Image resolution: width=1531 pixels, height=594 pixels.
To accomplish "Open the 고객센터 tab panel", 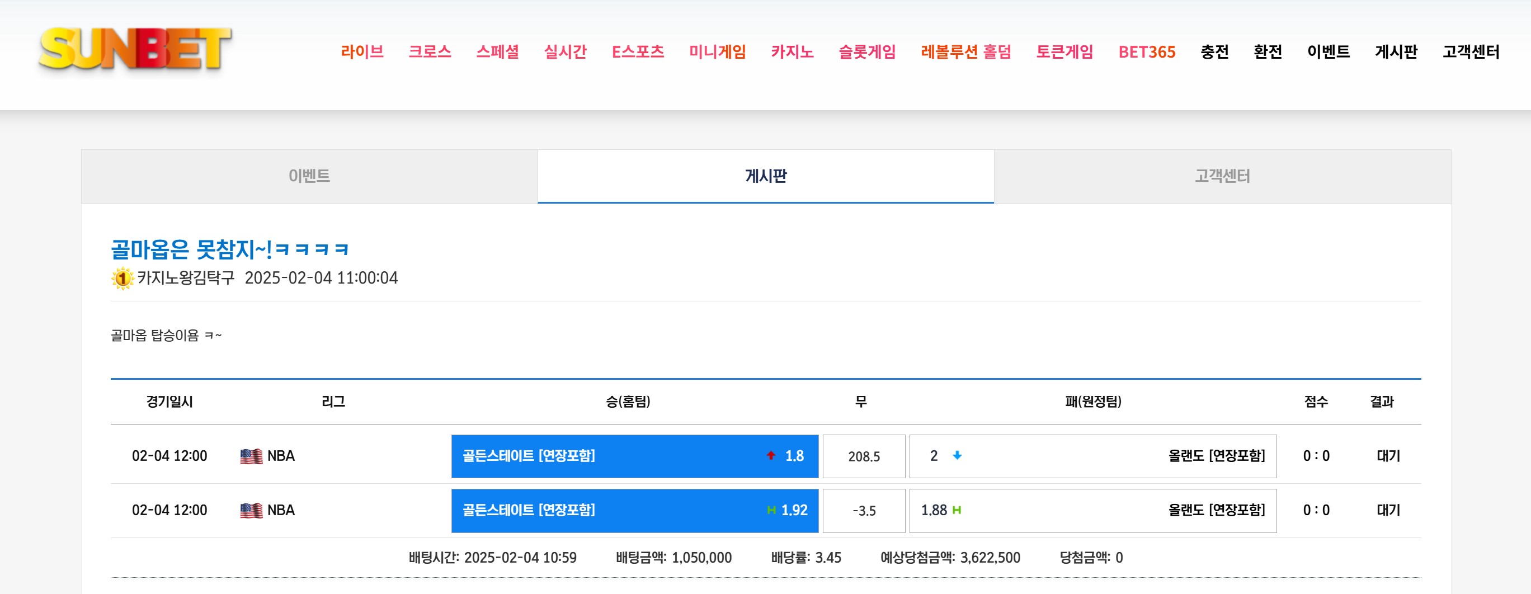I will (x=1222, y=176).
